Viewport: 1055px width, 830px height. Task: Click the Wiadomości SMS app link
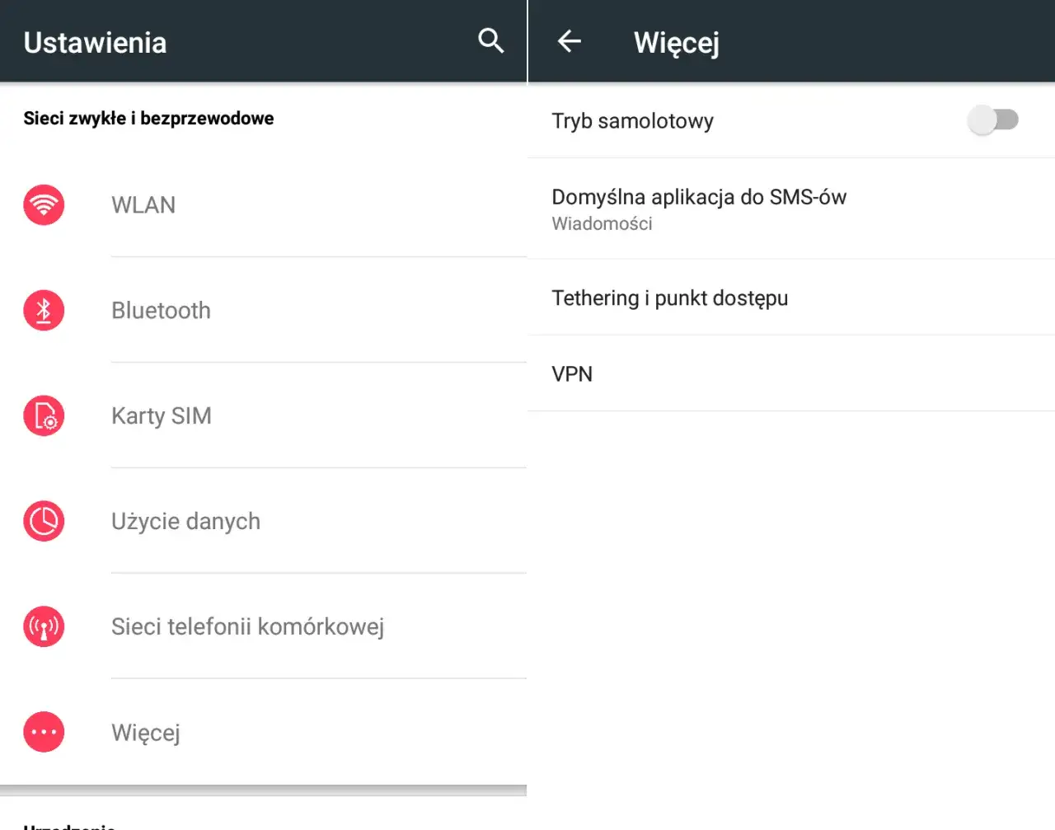603,223
